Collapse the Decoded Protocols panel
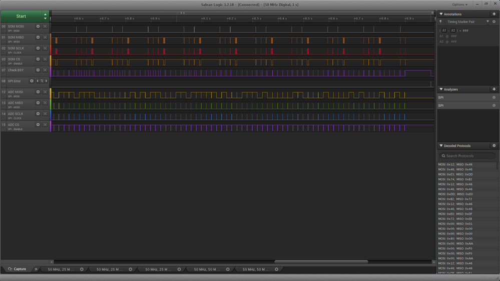This screenshot has width=500, height=281. tap(441, 145)
